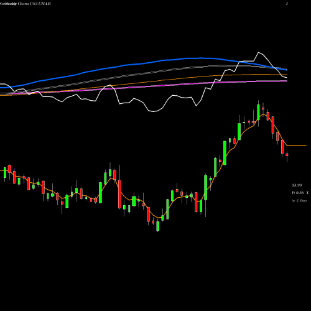Click the tall green candle with the long lower wick
This screenshot has height=311, width=311.
206,188
